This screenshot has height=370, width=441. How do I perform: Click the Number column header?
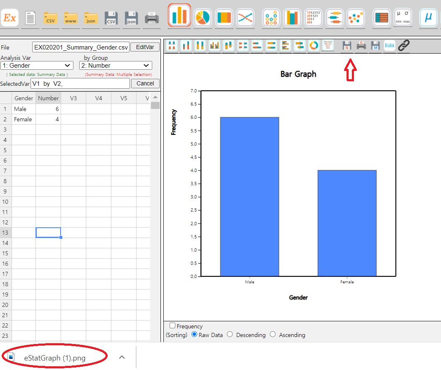click(x=48, y=98)
